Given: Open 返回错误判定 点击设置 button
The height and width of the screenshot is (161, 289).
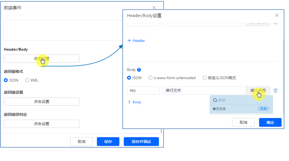Looking at the screenshot, I should click(41, 124).
